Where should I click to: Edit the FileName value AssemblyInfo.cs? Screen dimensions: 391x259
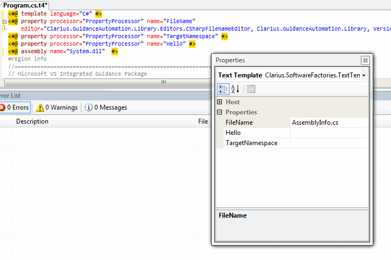click(x=329, y=123)
